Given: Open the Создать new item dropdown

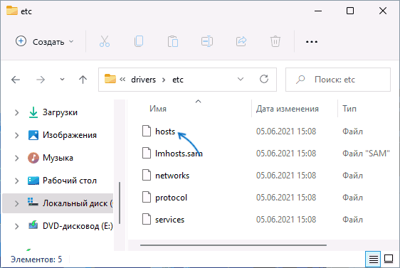Looking at the screenshot, I should 44,41.
